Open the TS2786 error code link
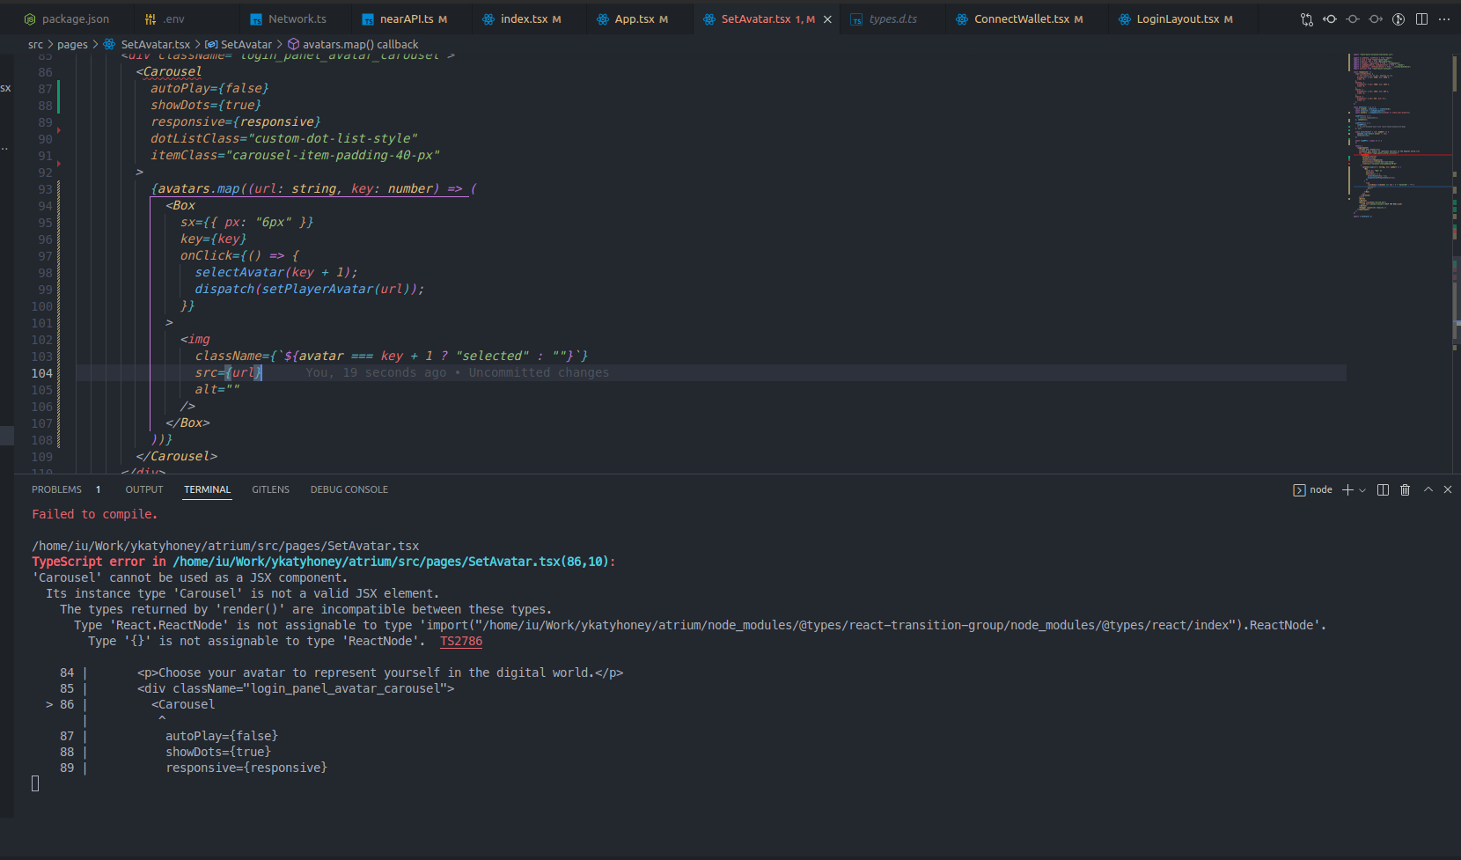Viewport: 1461px width, 860px height. tap(460, 641)
